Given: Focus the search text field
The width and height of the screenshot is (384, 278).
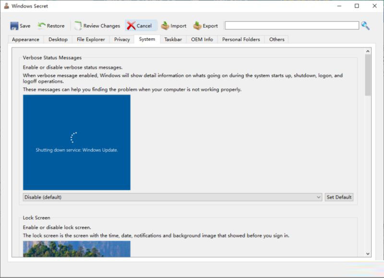Looking at the screenshot, I should pyautogui.click(x=292, y=25).
